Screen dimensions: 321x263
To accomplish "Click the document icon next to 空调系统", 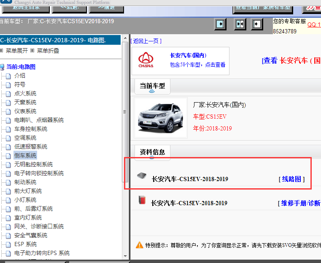I will tap(8, 138).
